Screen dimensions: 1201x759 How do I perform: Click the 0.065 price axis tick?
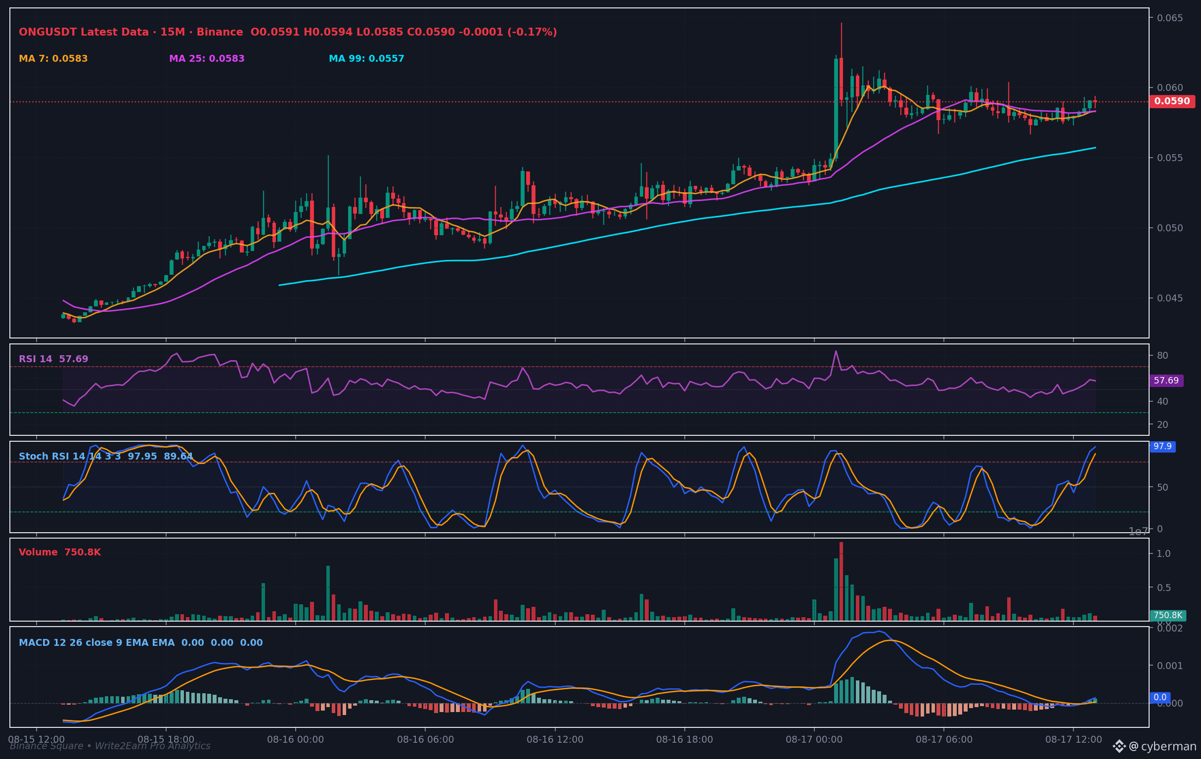click(x=1170, y=18)
